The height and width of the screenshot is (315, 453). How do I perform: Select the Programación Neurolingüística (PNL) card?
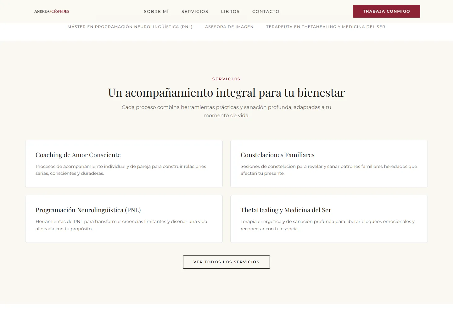[x=124, y=219]
